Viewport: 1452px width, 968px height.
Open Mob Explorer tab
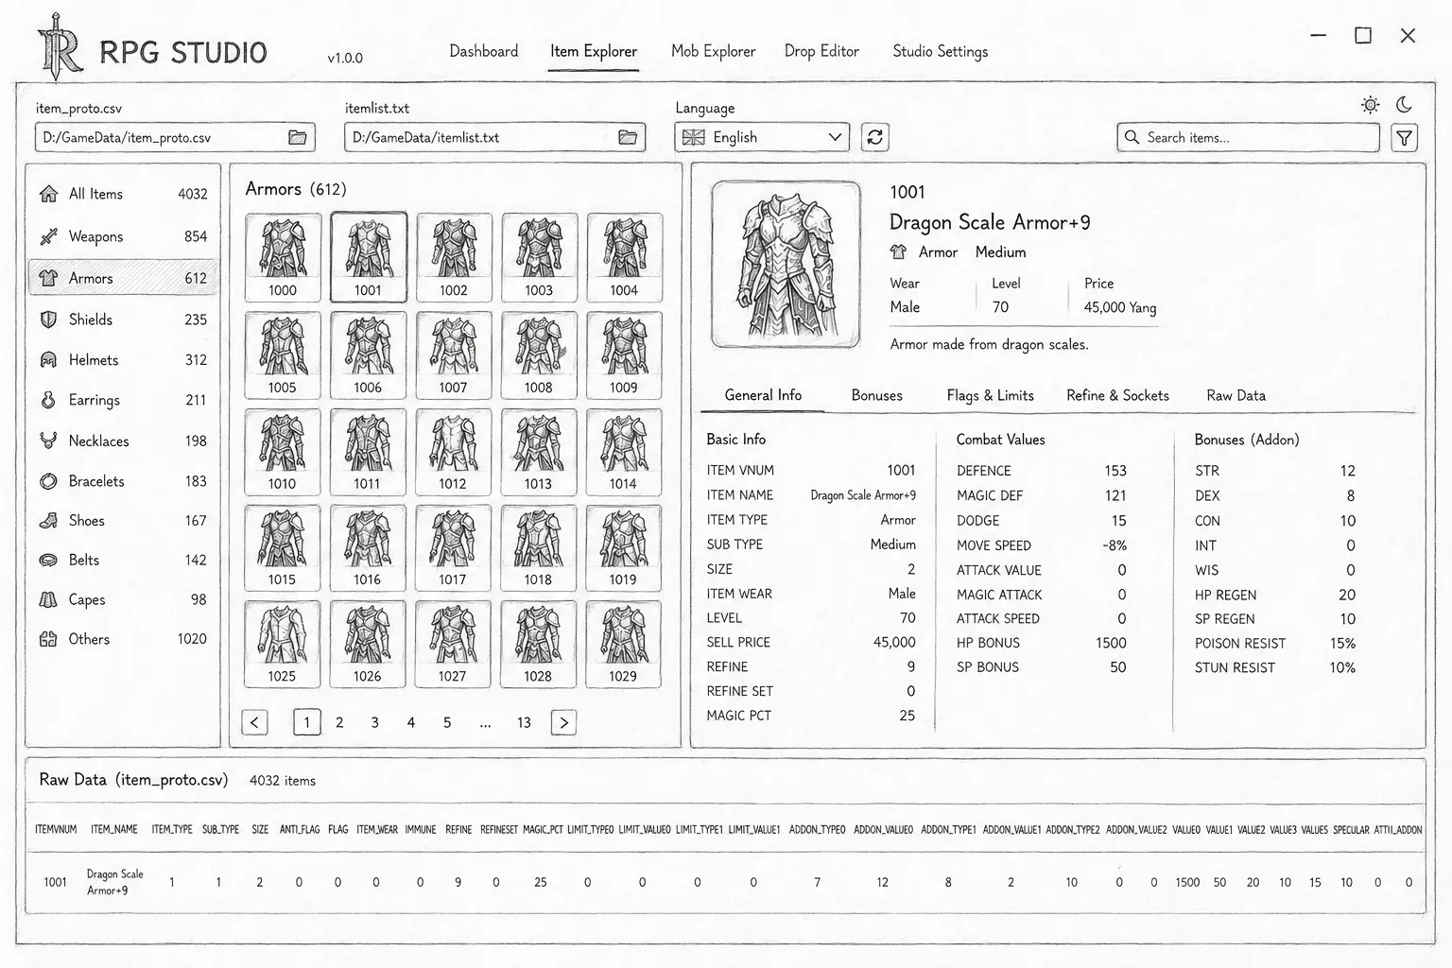(713, 51)
